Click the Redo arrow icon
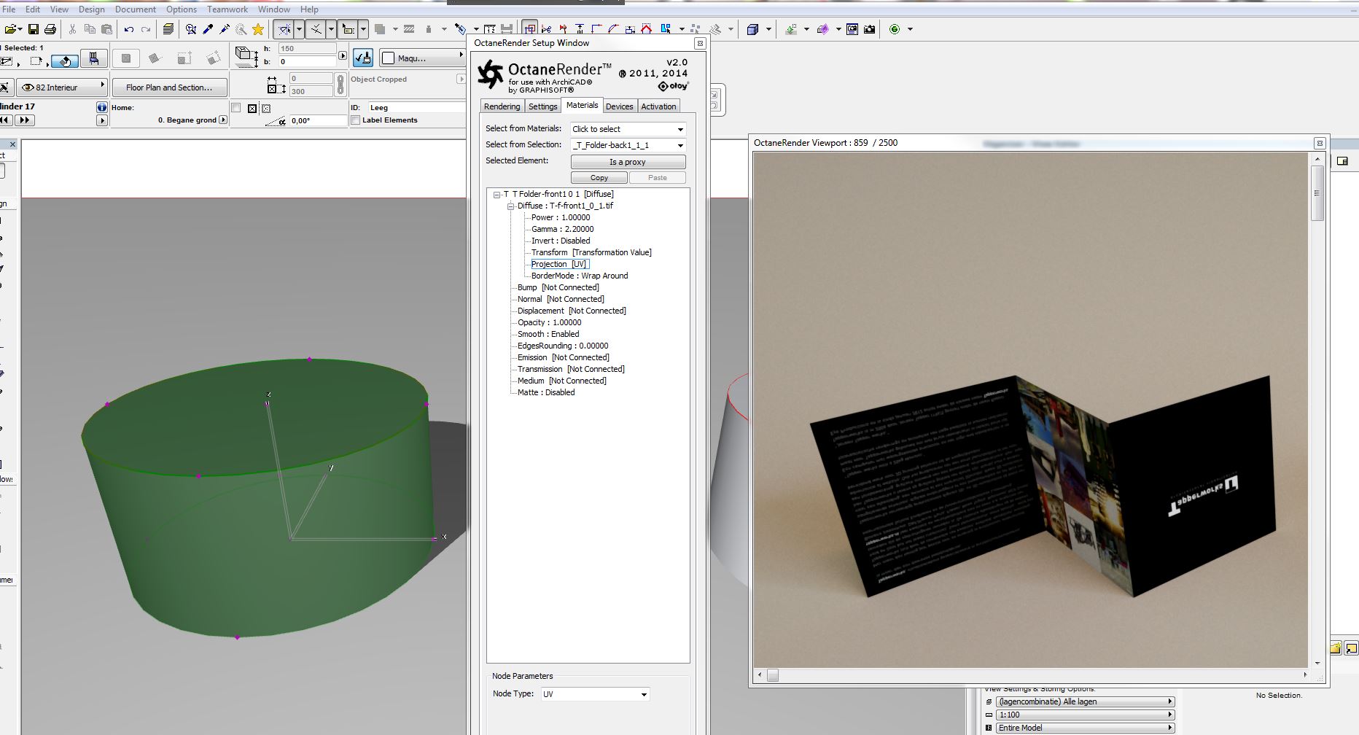Screen dimensions: 1359x735 (146, 29)
